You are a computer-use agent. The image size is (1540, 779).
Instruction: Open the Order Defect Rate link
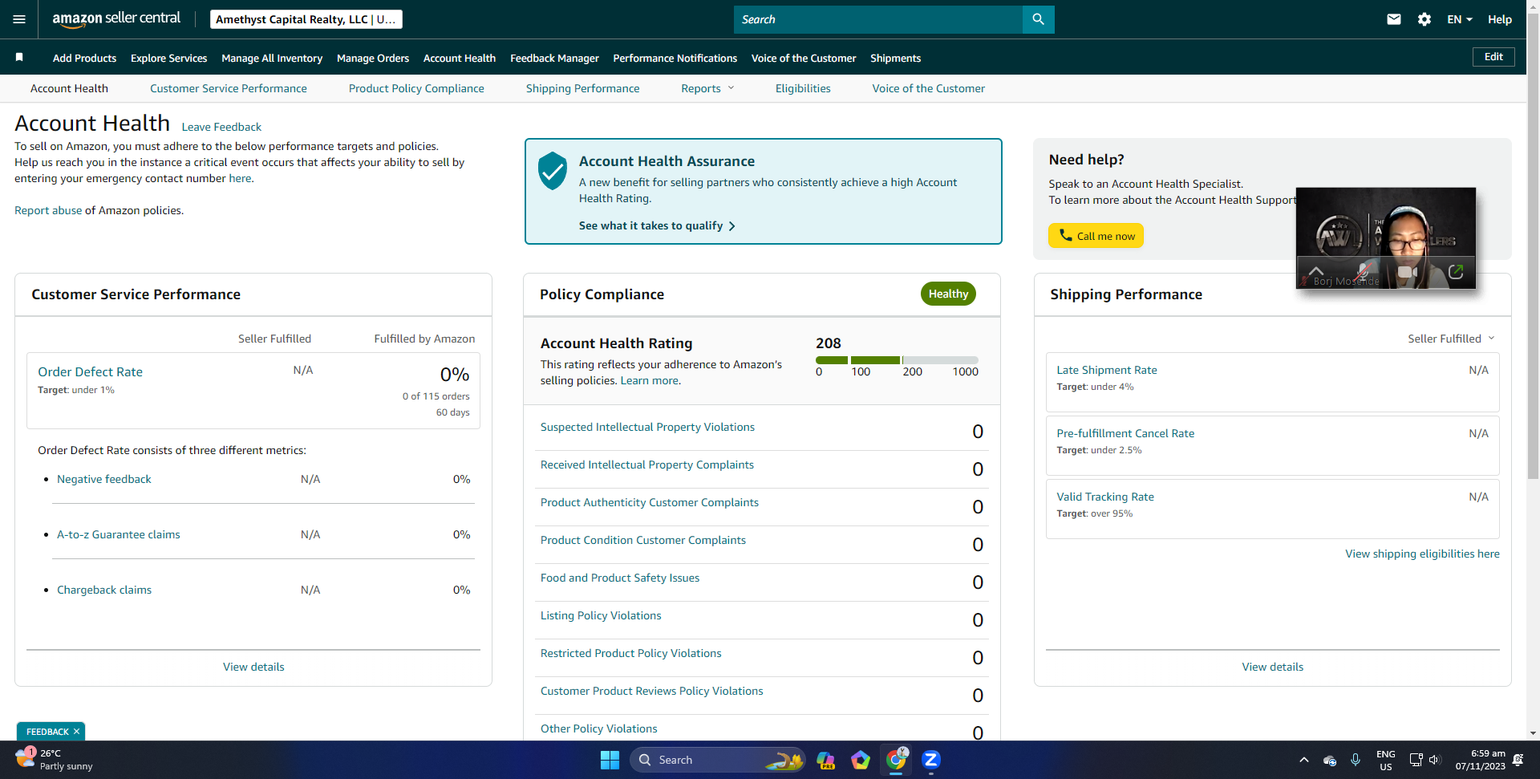coord(91,371)
